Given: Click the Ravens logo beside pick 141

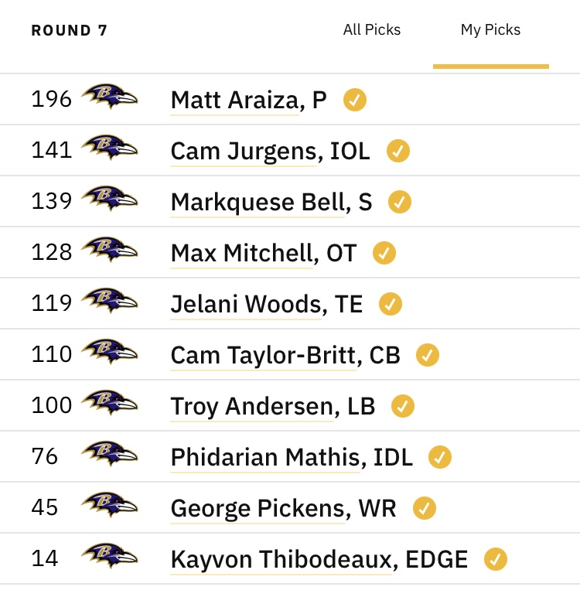Looking at the screenshot, I should pos(109,148).
